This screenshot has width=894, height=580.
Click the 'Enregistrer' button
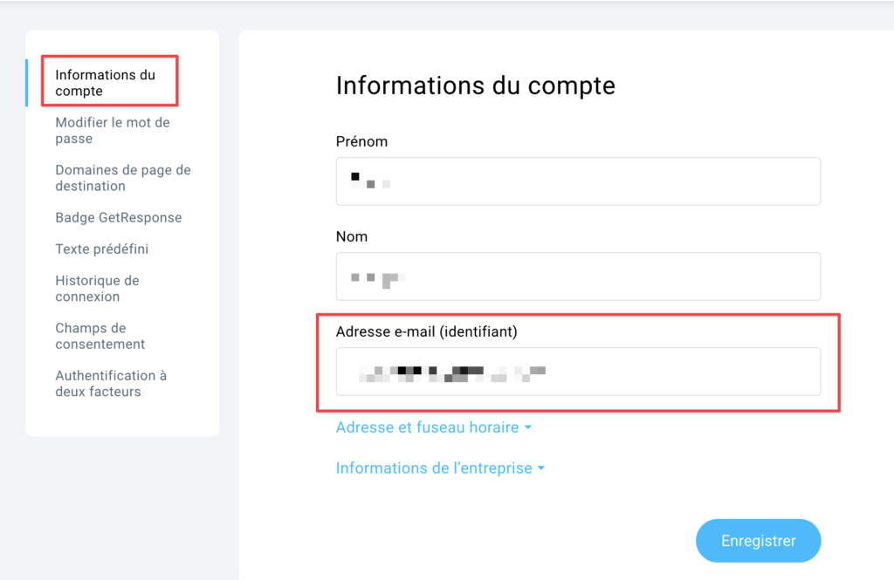pos(758,540)
